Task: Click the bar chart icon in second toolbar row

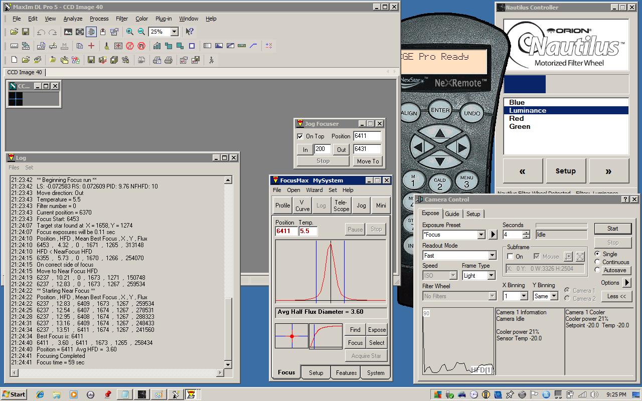Action: click(157, 46)
